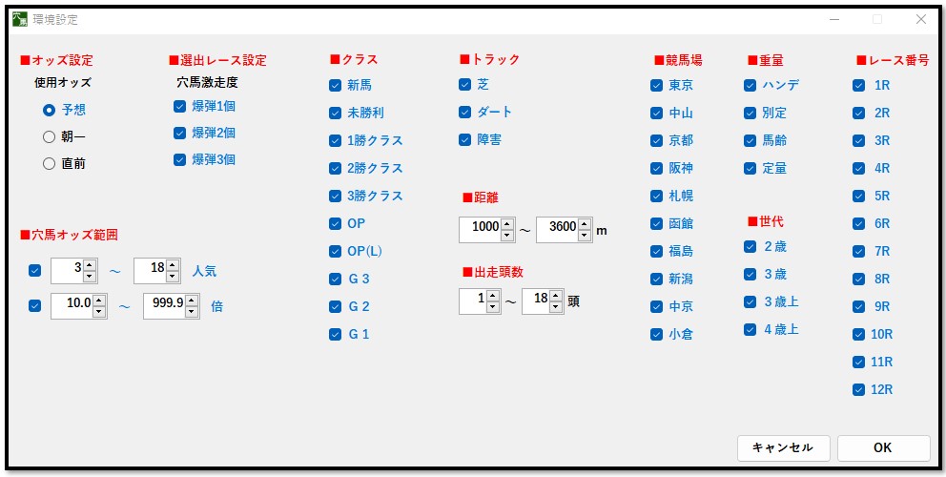Toggle the G 1 class checkbox

[336, 334]
